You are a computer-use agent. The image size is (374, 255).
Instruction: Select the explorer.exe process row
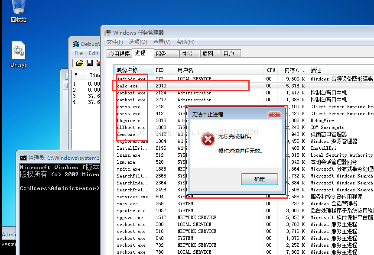tap(244, 141)
